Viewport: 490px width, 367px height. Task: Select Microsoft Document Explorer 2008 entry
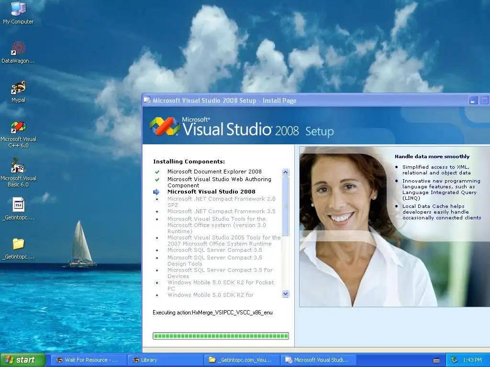click(x=214, y=172)
